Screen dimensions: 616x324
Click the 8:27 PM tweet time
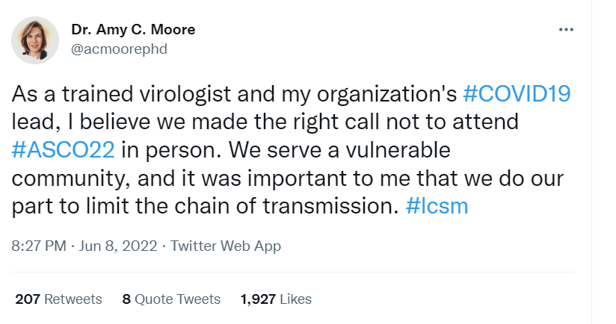coord(37,245)
